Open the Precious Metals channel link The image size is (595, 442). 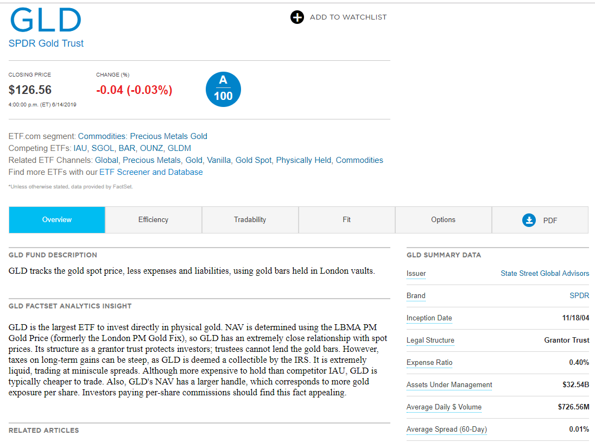coord(152,160)
